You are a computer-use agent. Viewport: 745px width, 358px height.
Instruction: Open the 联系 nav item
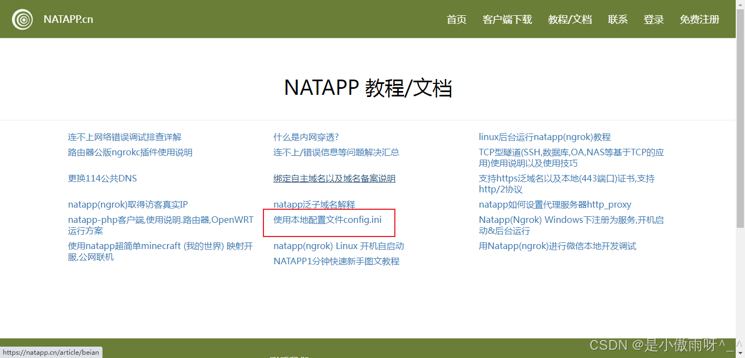pyautogui.click(x=618, y=20)
